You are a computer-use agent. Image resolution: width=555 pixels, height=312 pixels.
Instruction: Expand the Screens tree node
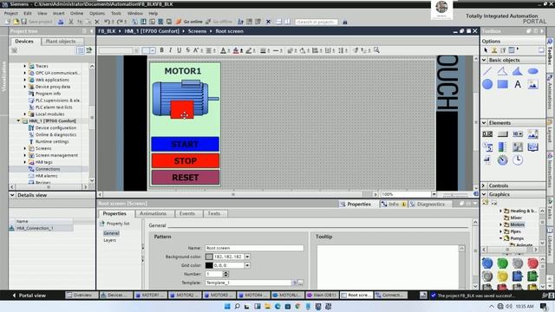[x=25, y=148]
